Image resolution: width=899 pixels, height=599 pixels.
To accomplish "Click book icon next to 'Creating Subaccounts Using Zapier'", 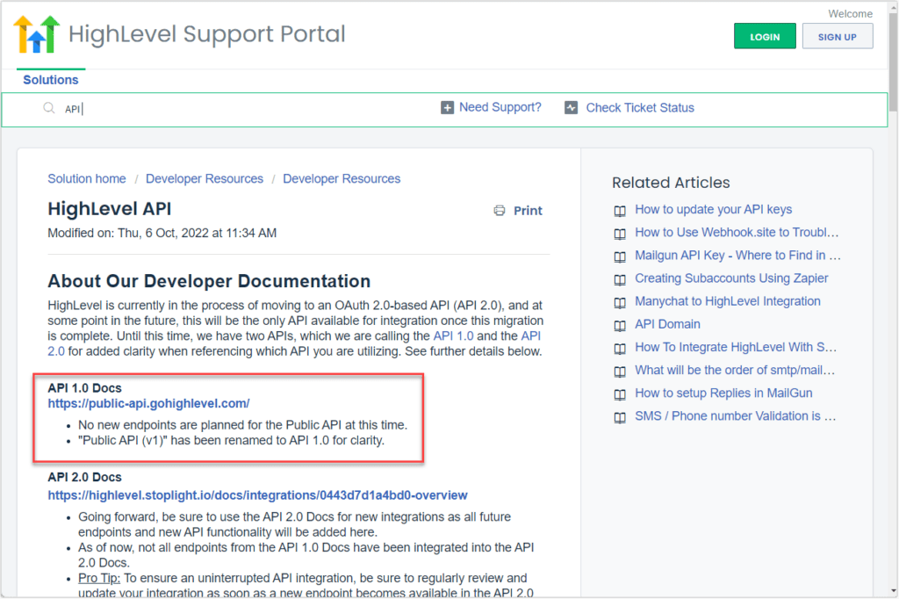I will [x=620, y=279].
